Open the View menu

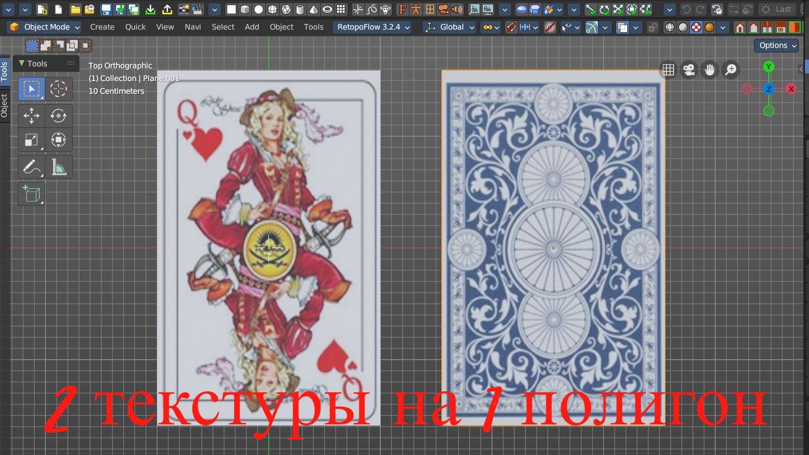click(x=165, y=27)
